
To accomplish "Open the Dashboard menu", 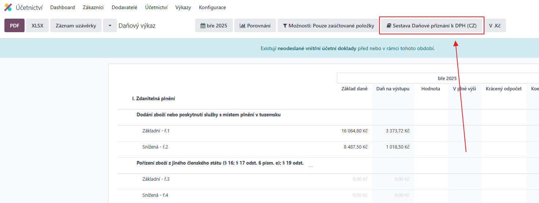I will 62,7.
